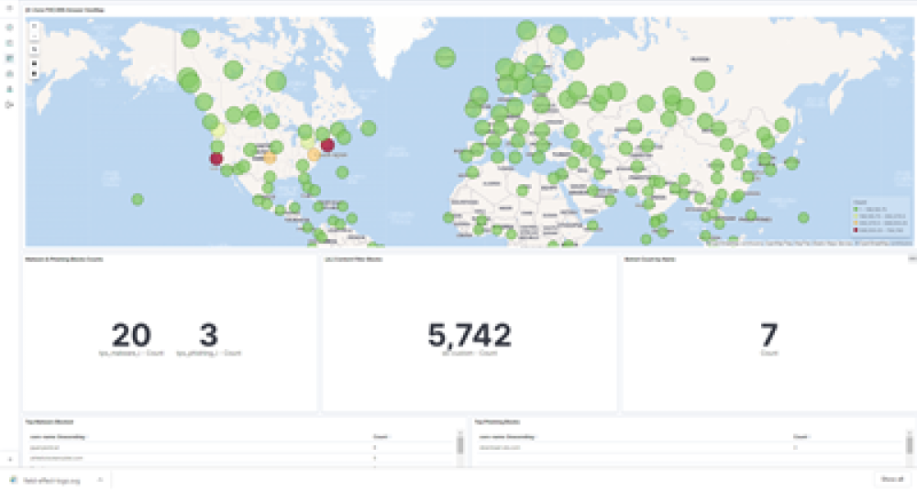Click the phishing blocks count 3
917x491 pixels.
209,335
